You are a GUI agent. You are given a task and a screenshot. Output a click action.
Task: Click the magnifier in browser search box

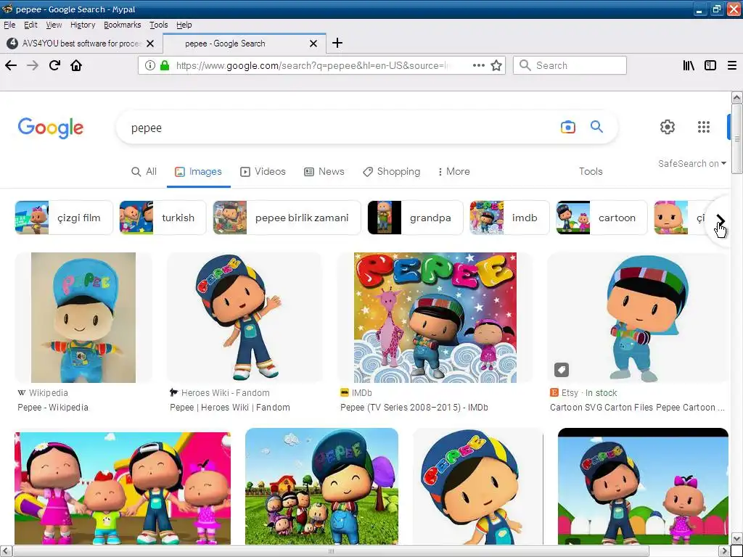pos(525,65)
